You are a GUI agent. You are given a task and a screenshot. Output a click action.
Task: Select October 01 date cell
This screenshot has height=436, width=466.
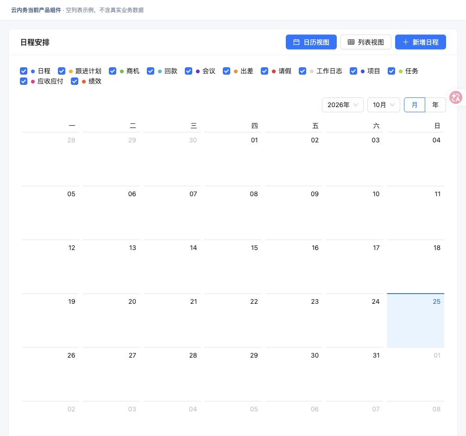point(233,159)
